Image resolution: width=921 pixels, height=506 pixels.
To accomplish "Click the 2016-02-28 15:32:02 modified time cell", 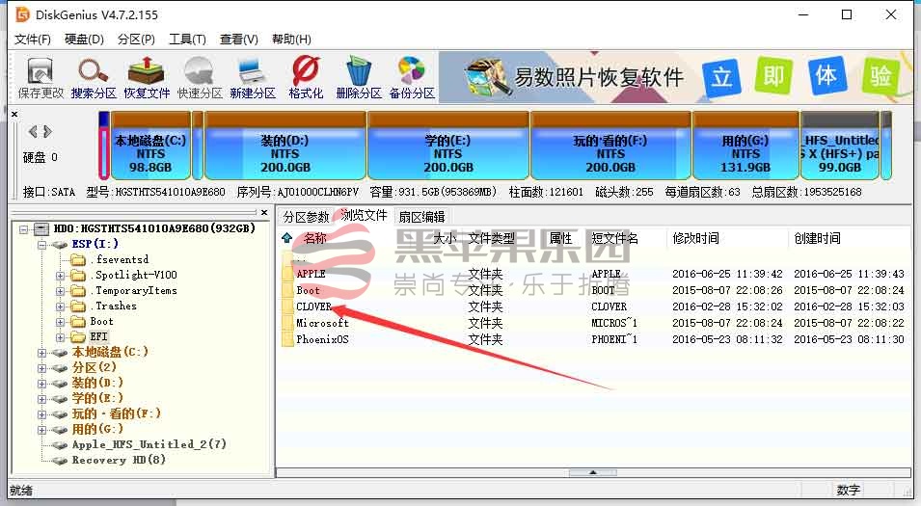I will pyautogui.click(x=727, y=306).
